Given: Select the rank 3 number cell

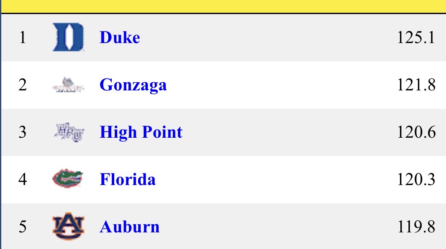Looking at the screenshot, I should point(23,132).
